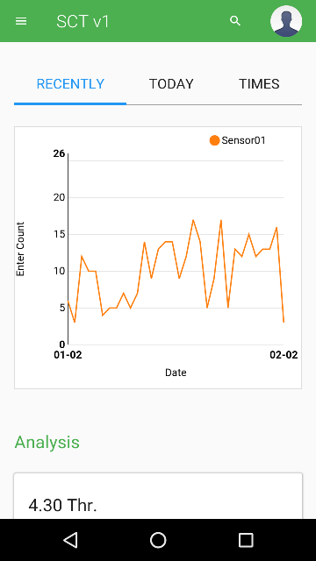316x561 pixels.
Task: Tap the 02-02 end date label
Action: 284,355
